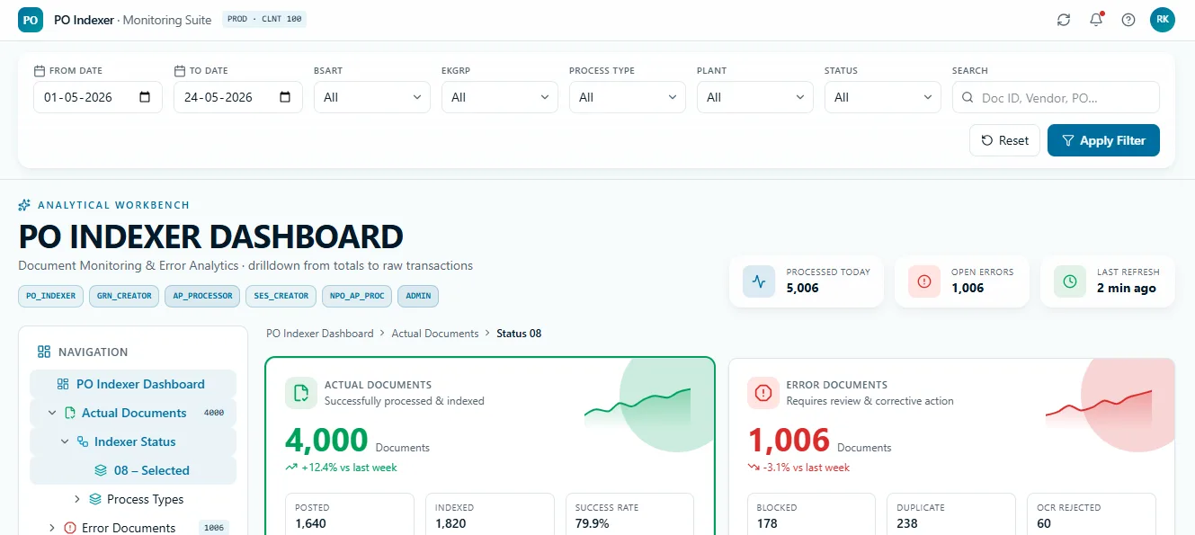Click the 4,000 documents count
Image resolution: width=1195 pixels, height=535 pixels.
click(326, 441)
